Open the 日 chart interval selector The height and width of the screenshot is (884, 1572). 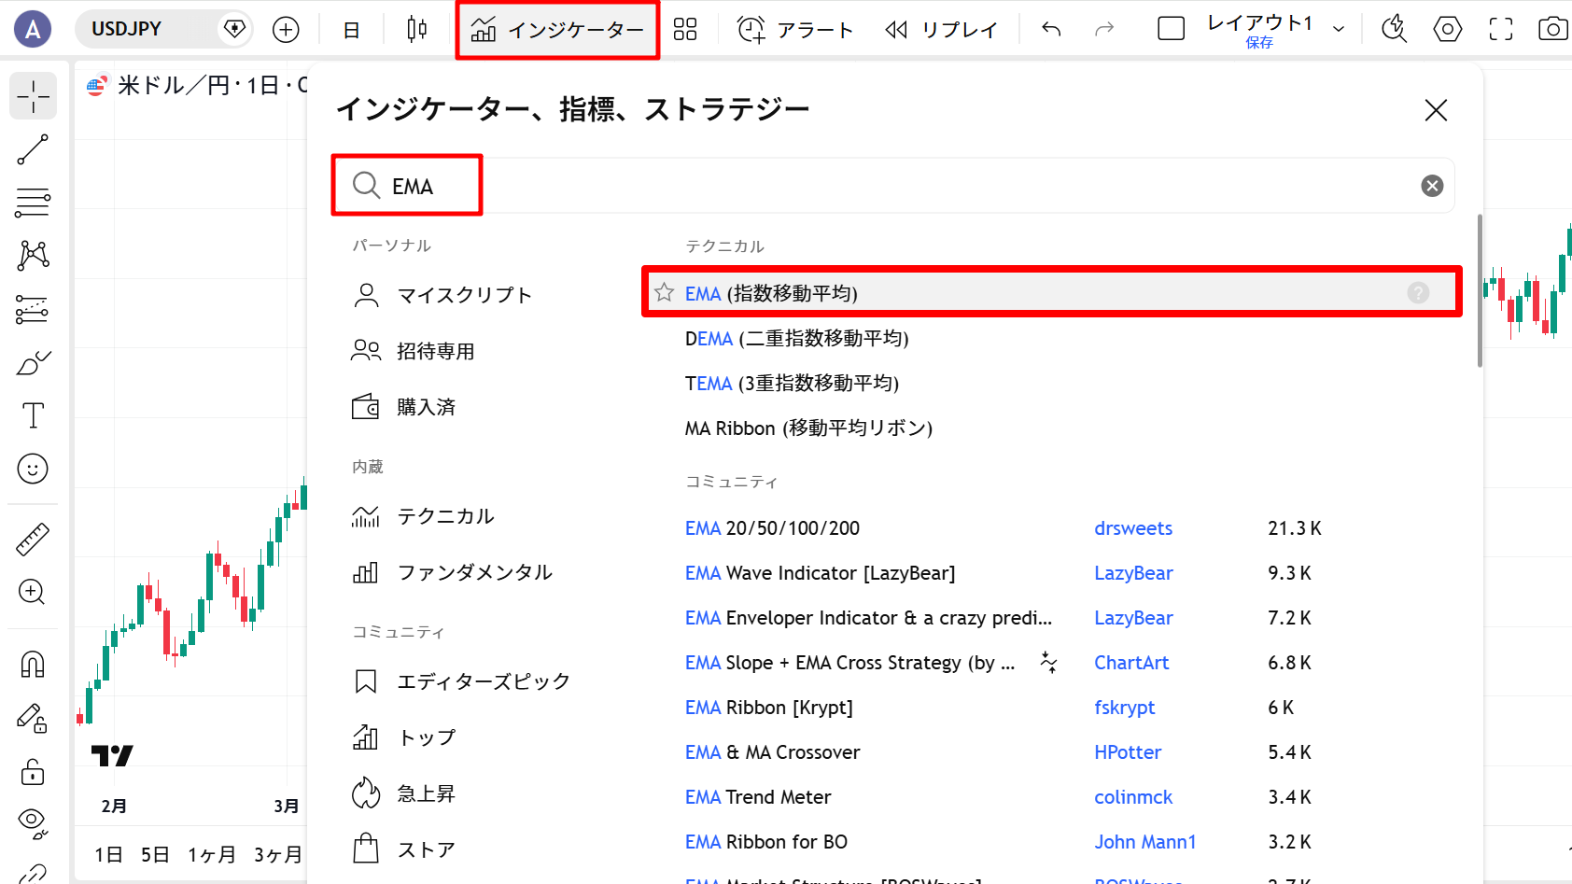[351, 29]
